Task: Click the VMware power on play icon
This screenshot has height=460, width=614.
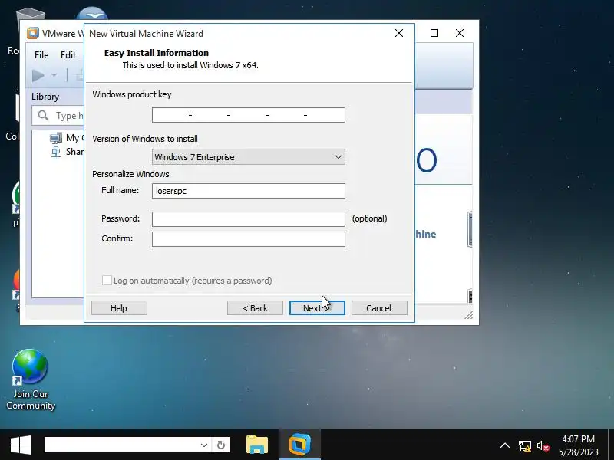Action: coord(38,75)
